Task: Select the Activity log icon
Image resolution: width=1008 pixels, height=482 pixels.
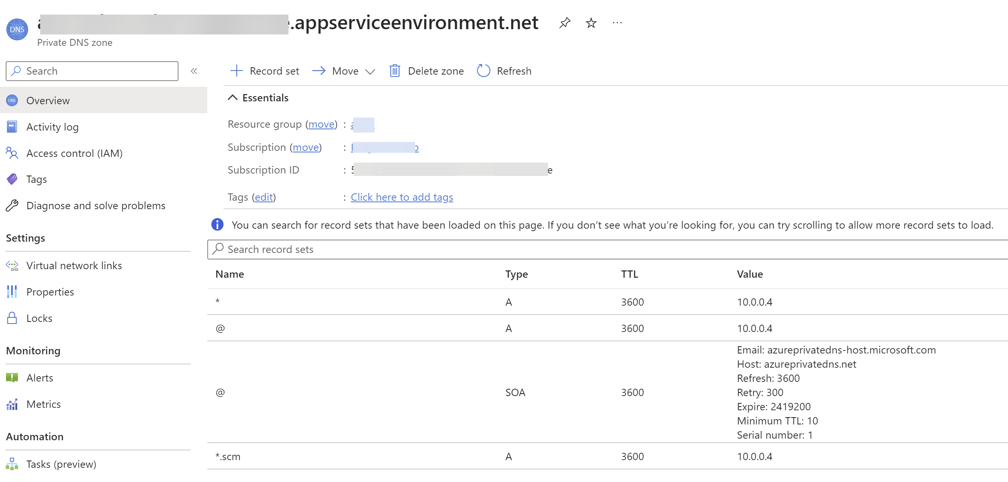Action: click(12, 126)
